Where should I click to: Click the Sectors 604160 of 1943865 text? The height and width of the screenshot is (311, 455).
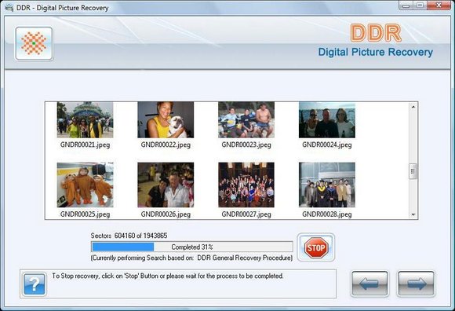[x=129, y=236]
